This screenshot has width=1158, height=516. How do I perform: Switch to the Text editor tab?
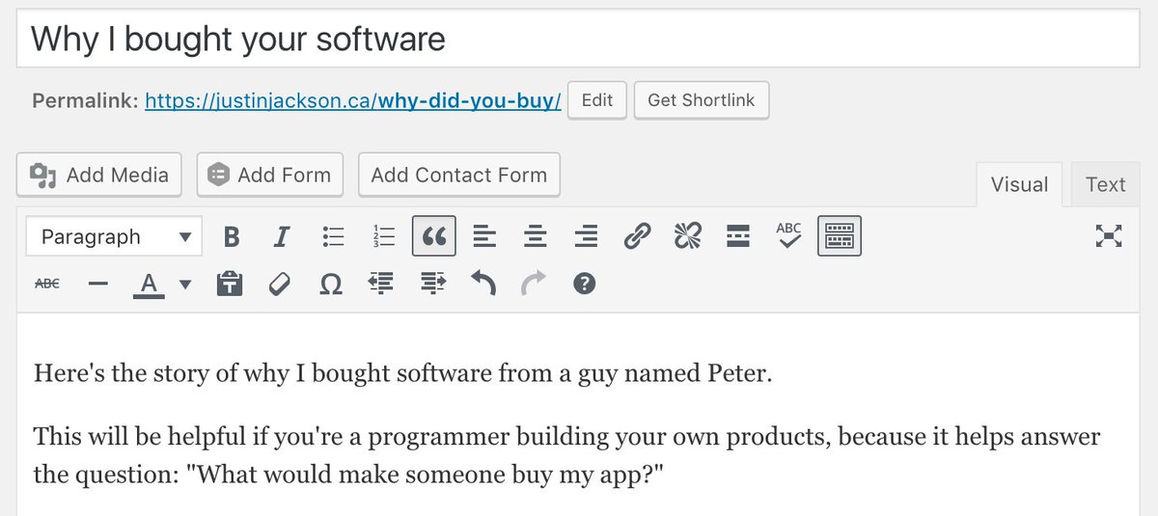(1105, 184)
